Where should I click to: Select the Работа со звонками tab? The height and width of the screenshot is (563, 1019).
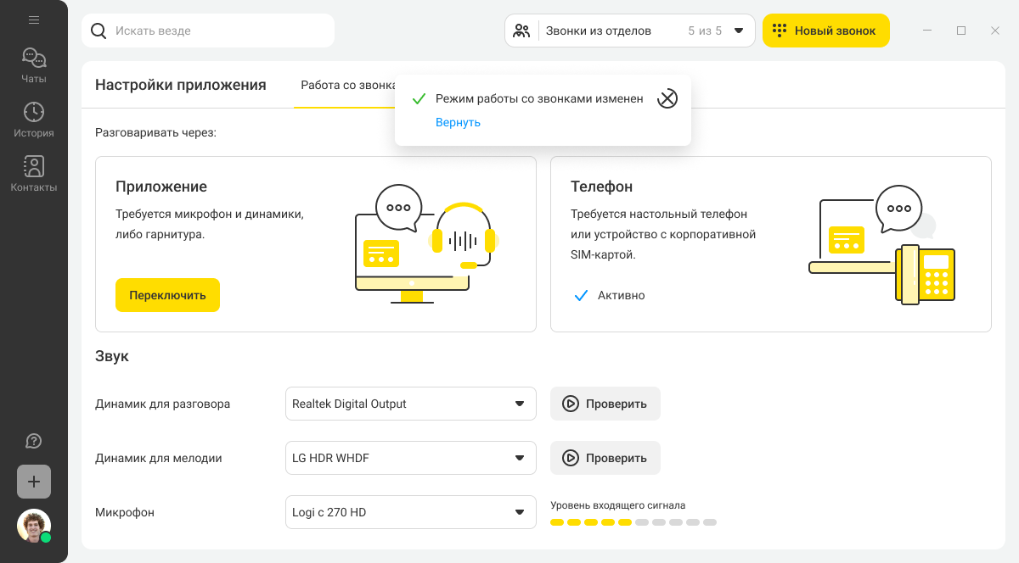pos(348,85)
